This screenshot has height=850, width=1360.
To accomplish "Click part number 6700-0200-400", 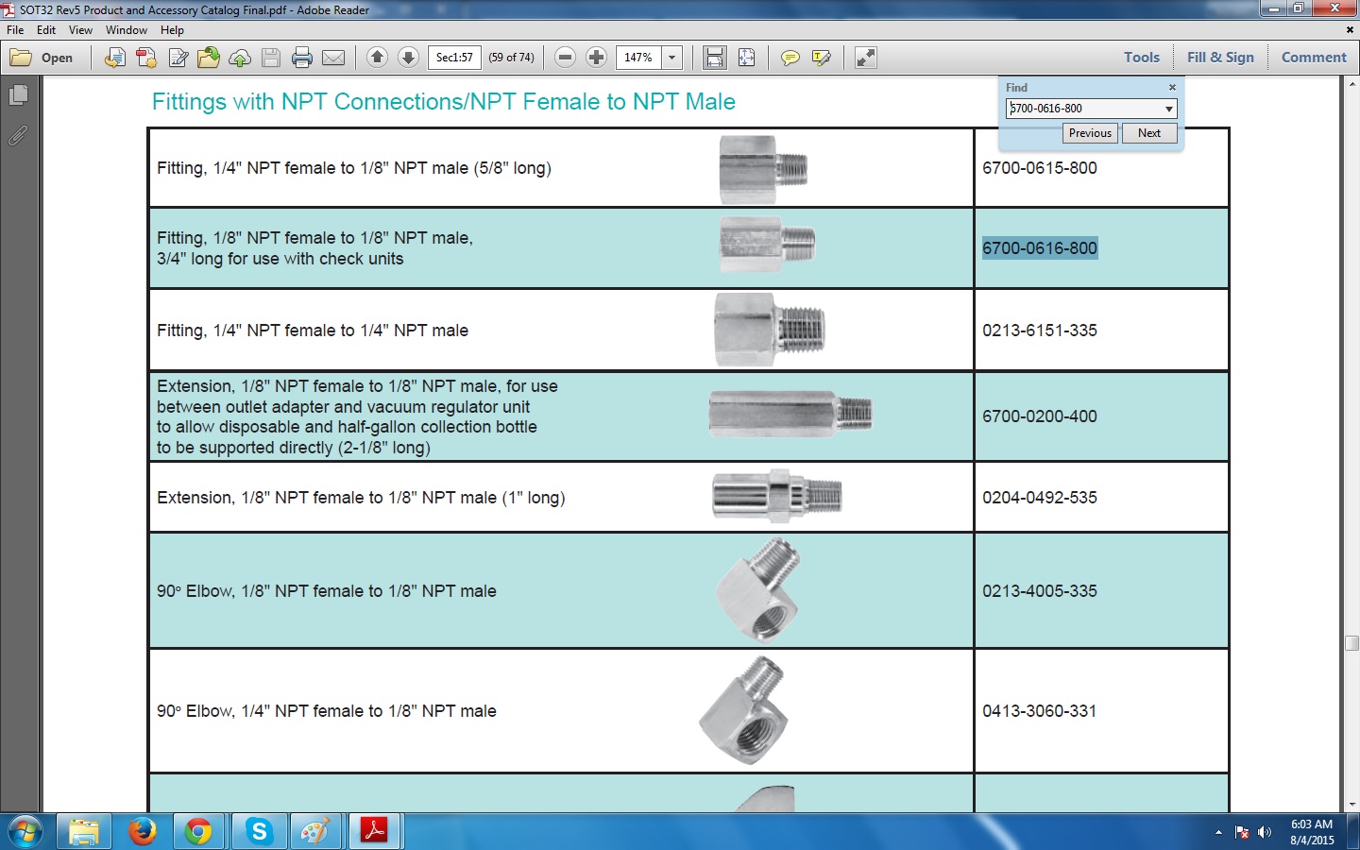I will [x=1040, y=416].
